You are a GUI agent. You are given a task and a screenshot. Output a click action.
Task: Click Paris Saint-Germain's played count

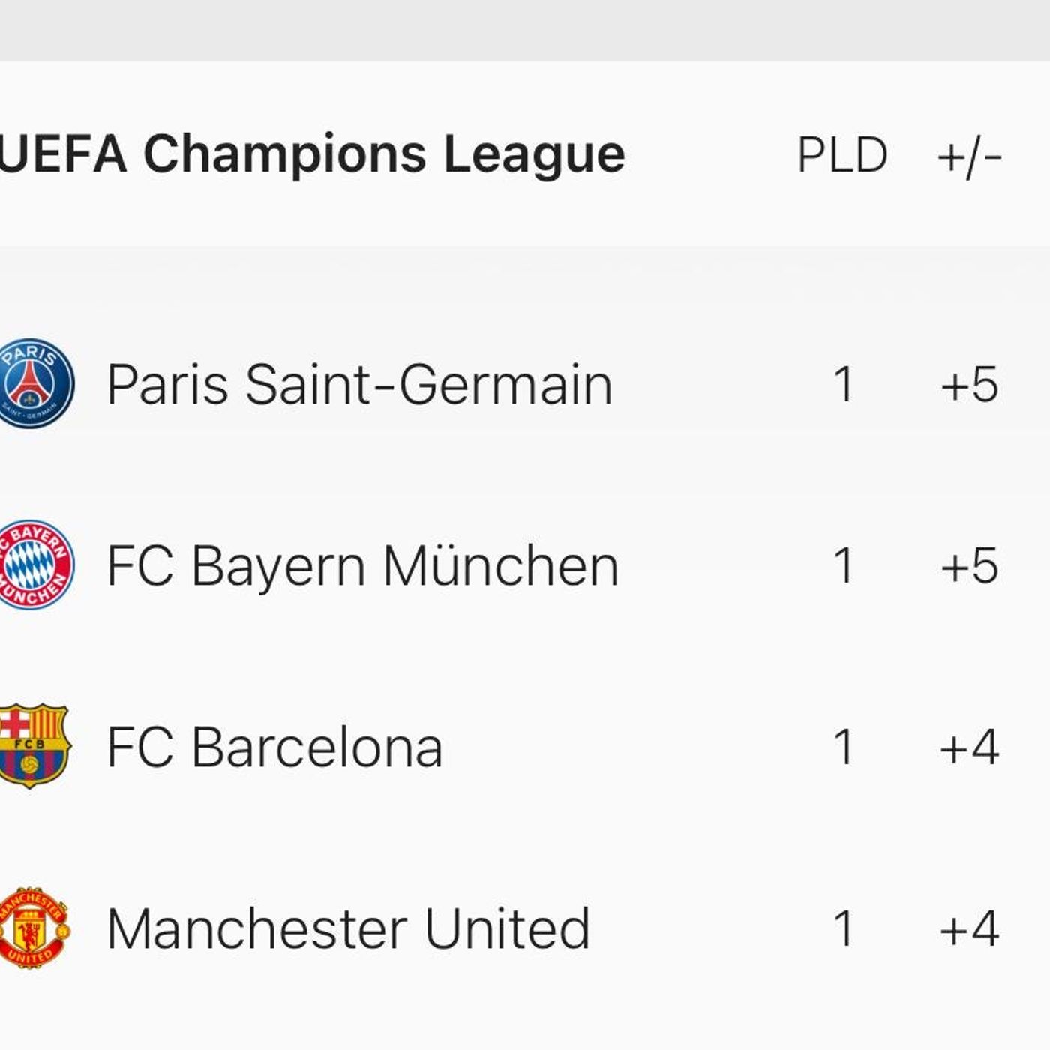coord(844,385)
